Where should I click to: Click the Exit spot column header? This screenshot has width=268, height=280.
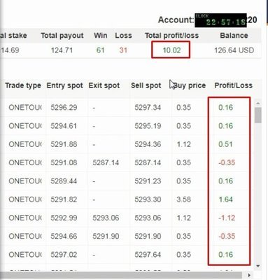coord(104,85)
